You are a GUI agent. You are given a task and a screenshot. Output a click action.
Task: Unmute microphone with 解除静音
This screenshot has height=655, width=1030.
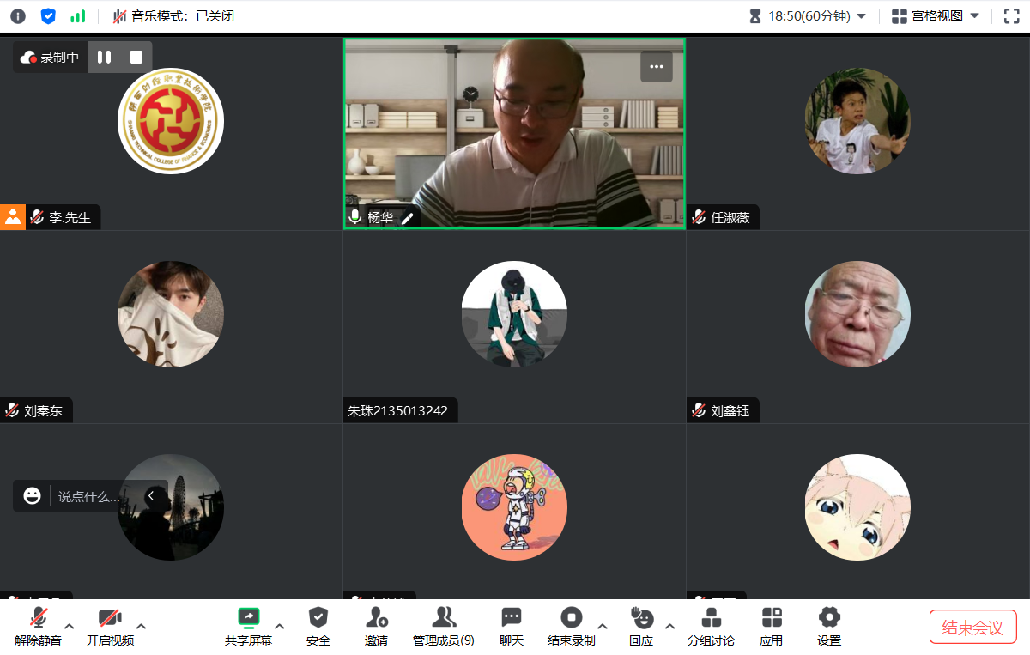coord(38,626)
